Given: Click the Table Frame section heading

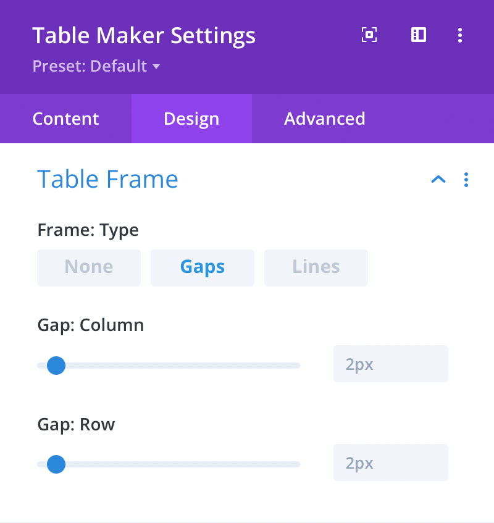Looking at the screenshot, I should pyautogui.click(x=107, y=179).
